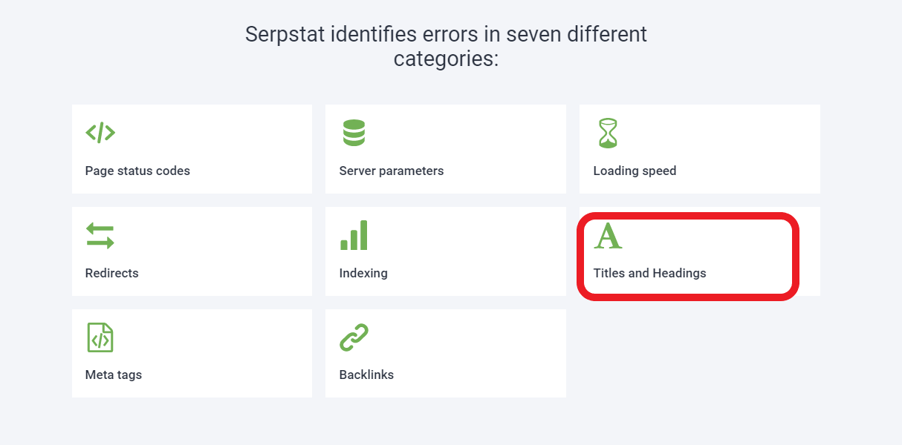Click the letter A Titles icon

(608, 236)
